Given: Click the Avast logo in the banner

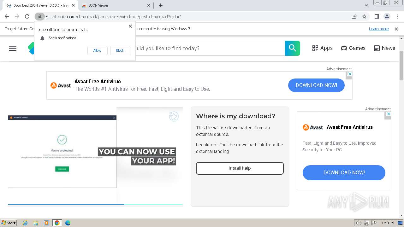Looking at the screenshot, I should 61,85.
